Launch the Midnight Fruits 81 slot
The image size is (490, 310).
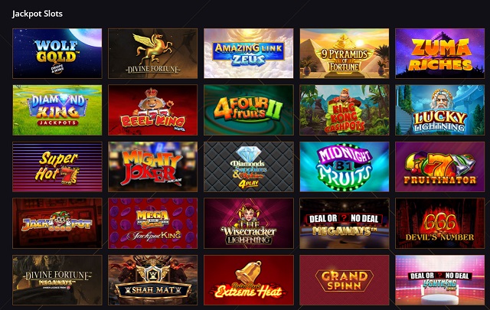click(x=345, y=167)
